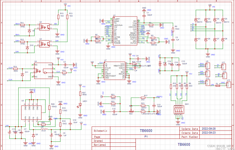Image resolution: width=235 pixels, height=150 pixels.
Task: Select resistor R13 symbol
Action: pos(67,17)
